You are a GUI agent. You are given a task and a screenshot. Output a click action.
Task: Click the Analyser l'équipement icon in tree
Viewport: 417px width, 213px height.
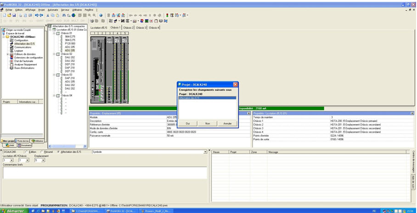pyautogui.click(x=11, y=65)
